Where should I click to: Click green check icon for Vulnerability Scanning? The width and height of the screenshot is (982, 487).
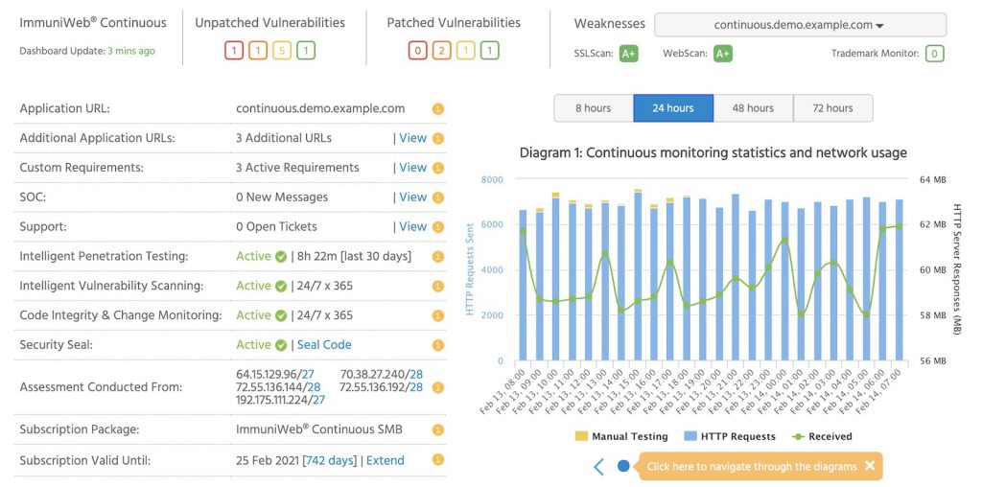(281, 286)
